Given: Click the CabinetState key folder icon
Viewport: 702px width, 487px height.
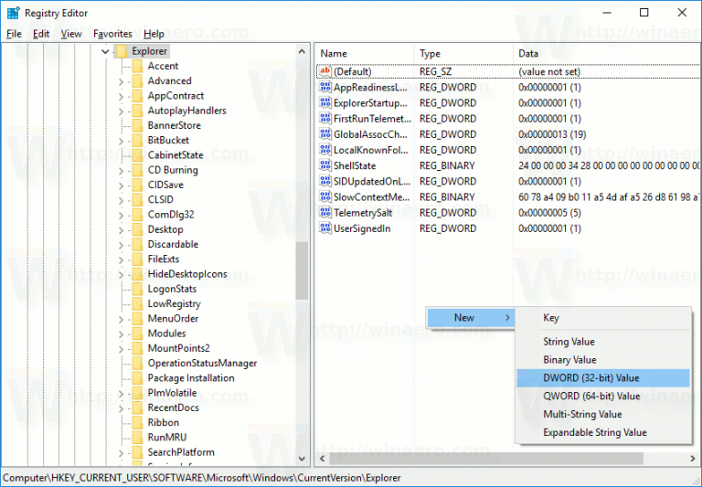Looking at the screenshot, I should click(137, 155).
